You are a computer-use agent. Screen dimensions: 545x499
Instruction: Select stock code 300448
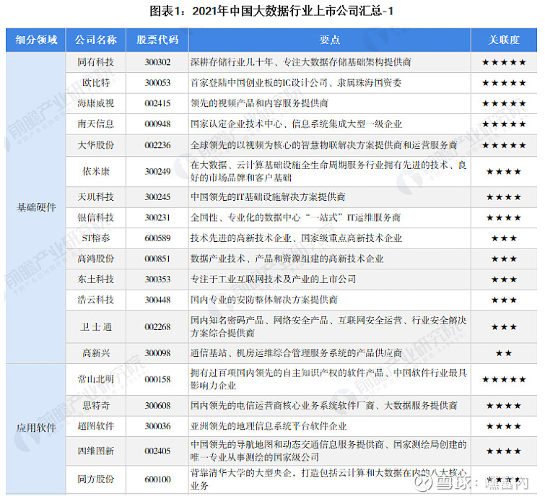(157, 300)
